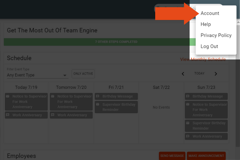The width and height of the screenshot is (240, 160).
Task: Click the MAKE ANNOUNCEMENT button
Action: point(206,156)
